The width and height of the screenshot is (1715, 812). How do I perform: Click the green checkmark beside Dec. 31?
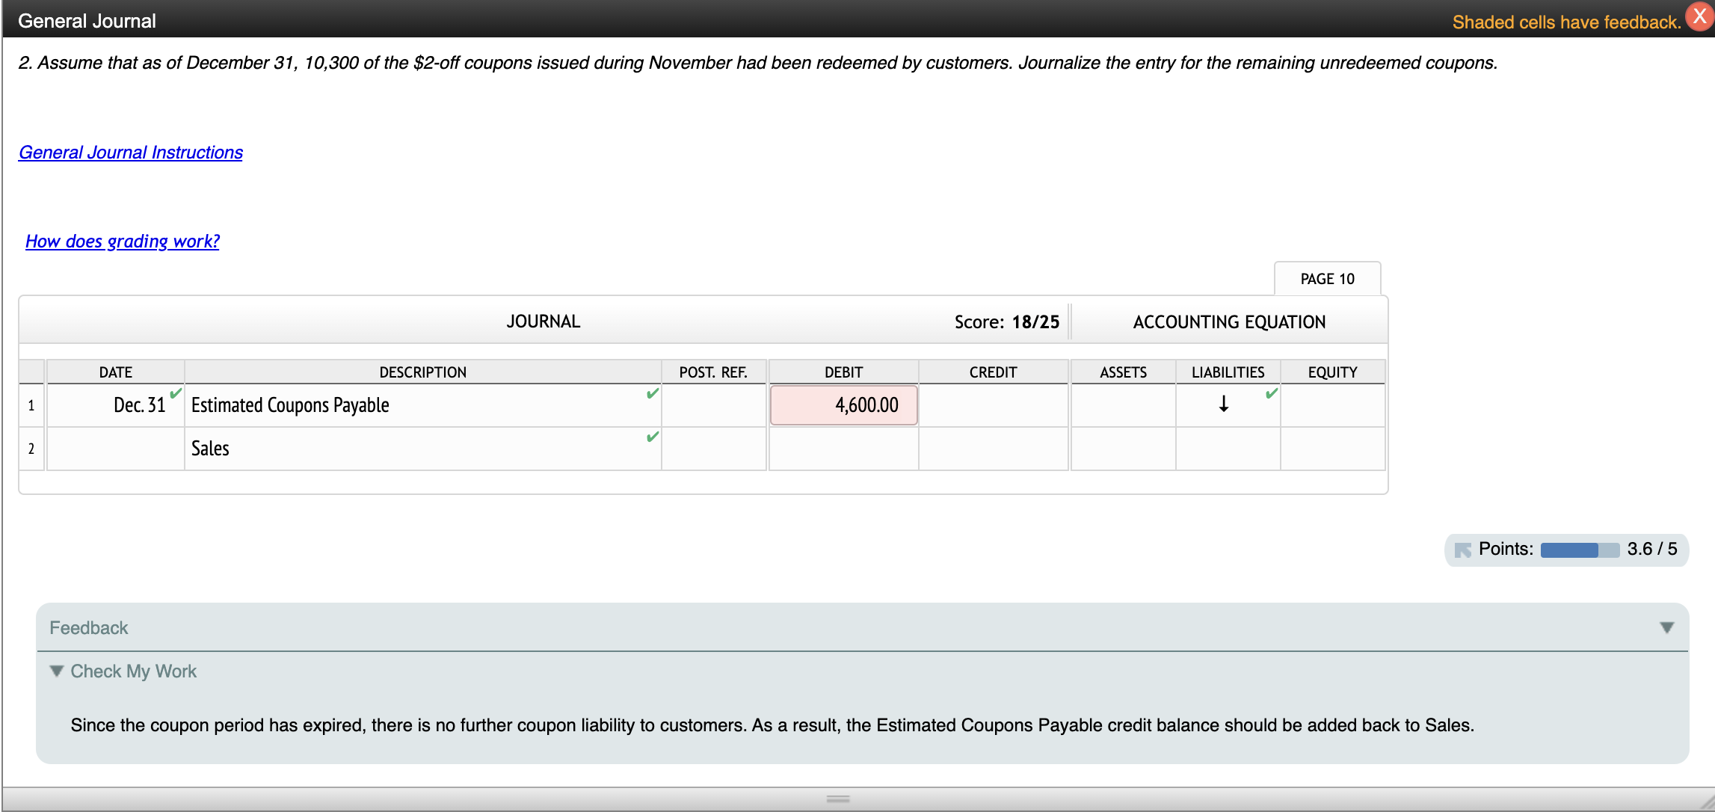pyautogui.click(x=176, y=393)
